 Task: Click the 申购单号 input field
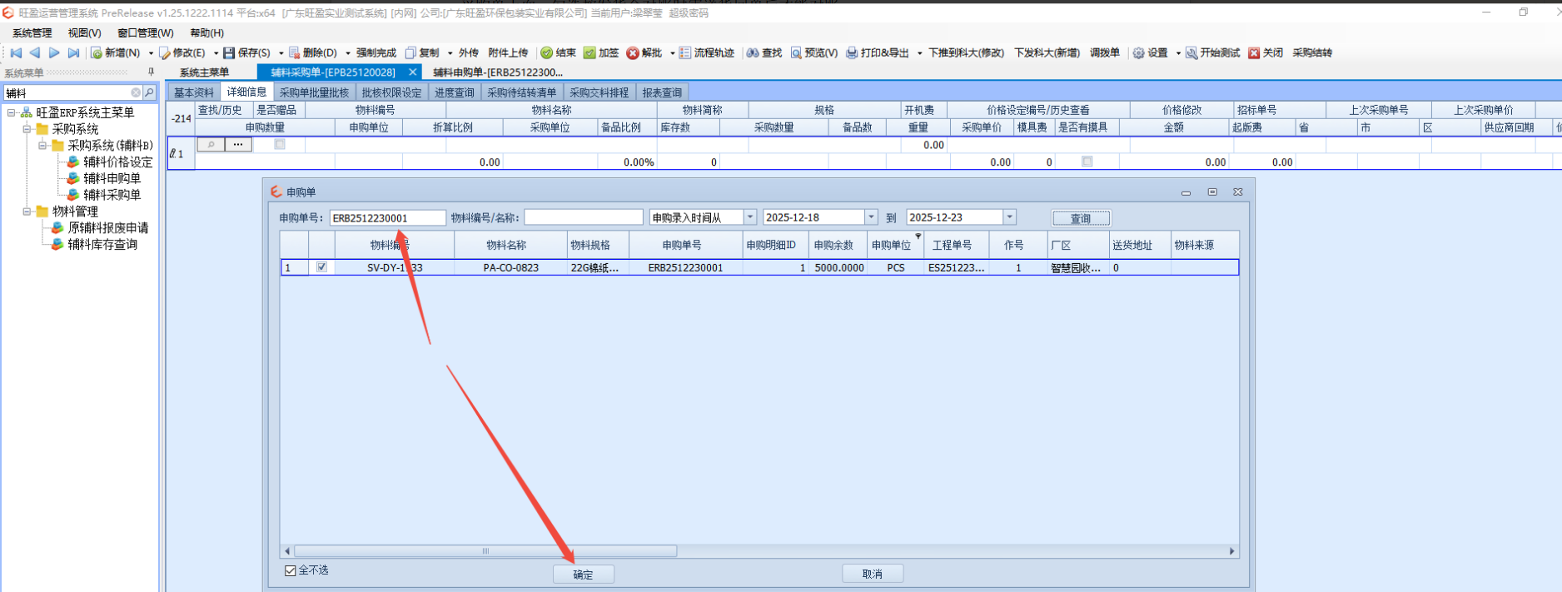(x=388, y=217)
